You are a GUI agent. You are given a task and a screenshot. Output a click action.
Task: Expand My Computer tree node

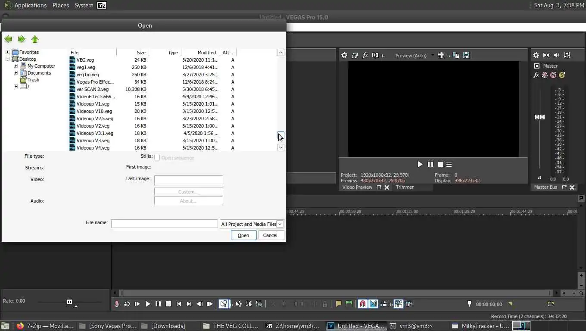tap(16, 66)
